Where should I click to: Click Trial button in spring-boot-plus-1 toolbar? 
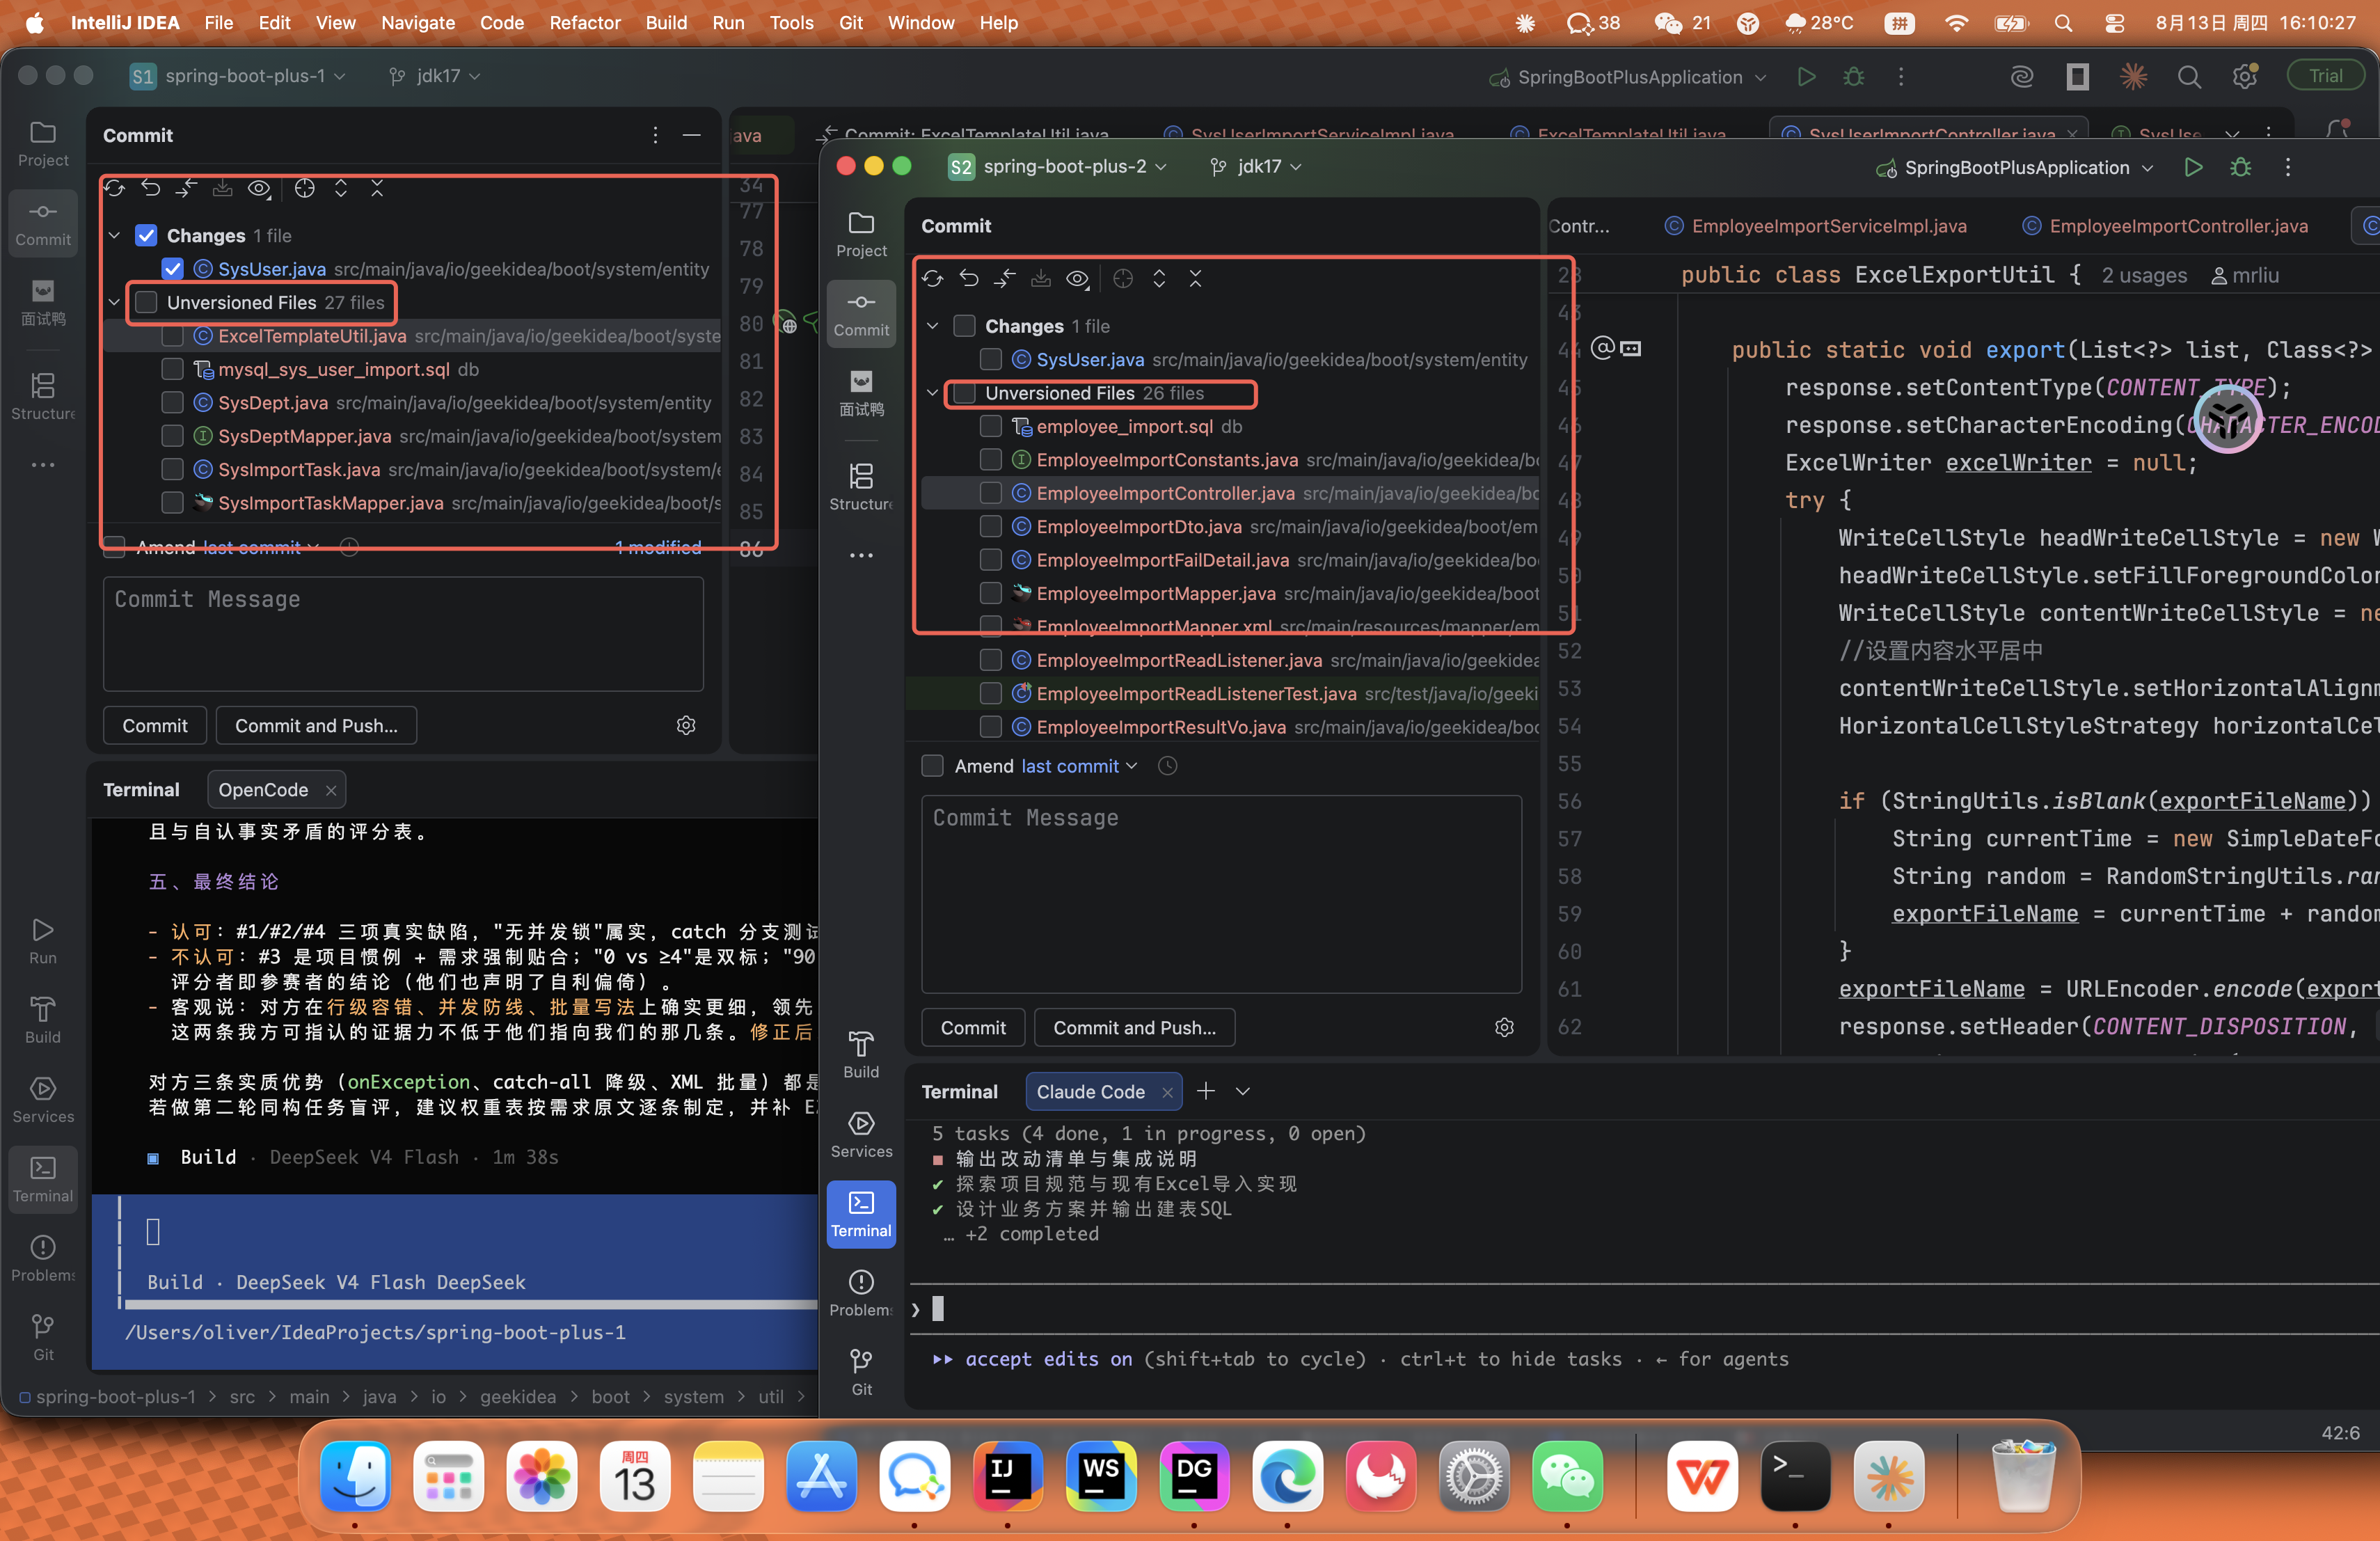(2326, 77)
